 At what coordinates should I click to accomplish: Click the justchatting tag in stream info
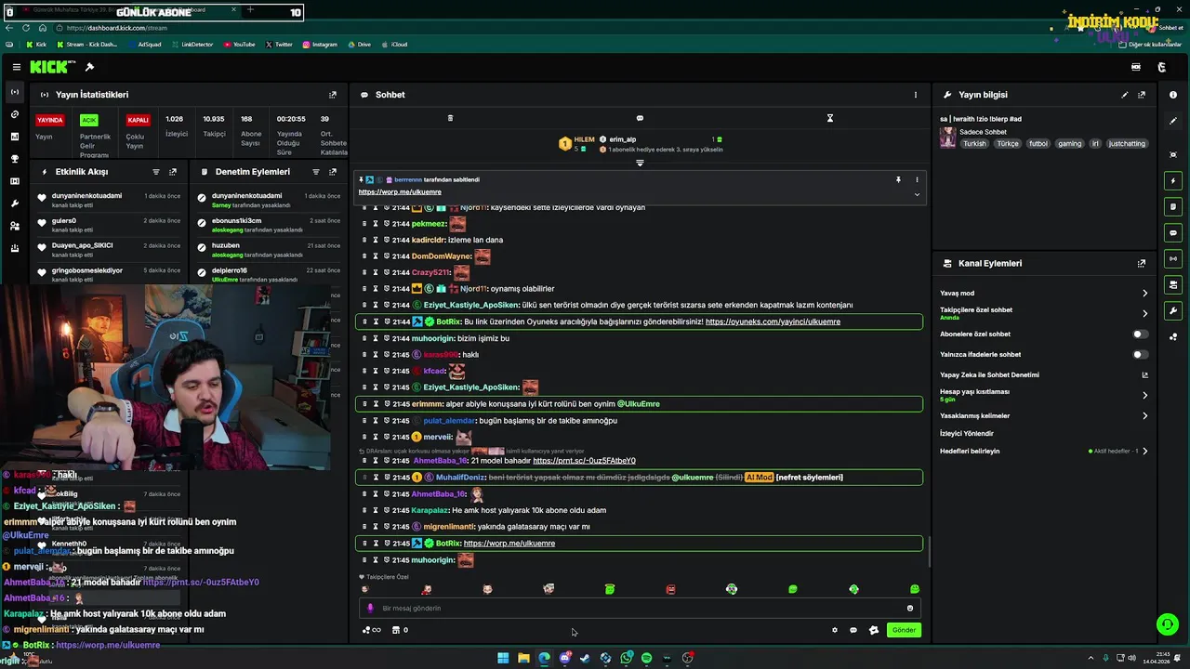point(1127,144)
